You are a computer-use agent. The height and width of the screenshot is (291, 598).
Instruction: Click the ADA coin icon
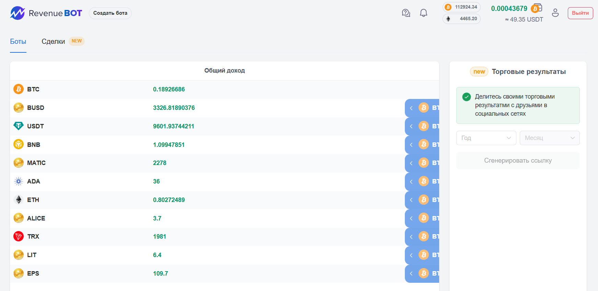tap(19, 181)
